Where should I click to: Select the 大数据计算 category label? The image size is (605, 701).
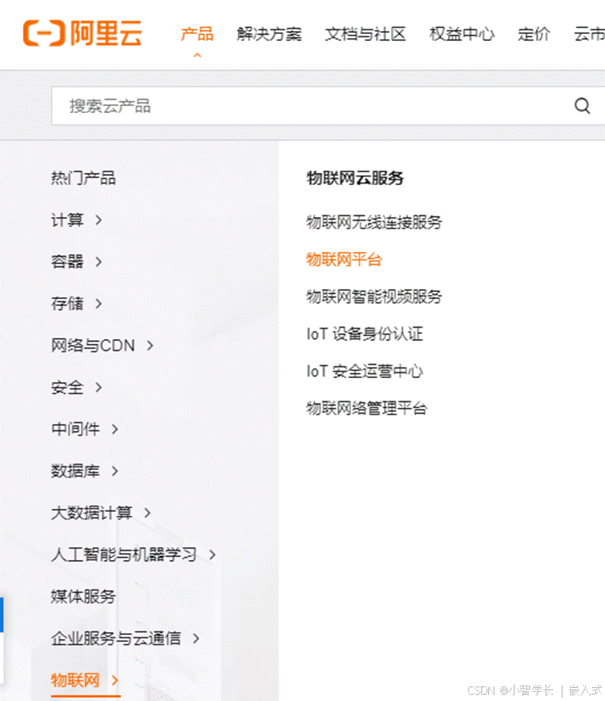[91, 513]
